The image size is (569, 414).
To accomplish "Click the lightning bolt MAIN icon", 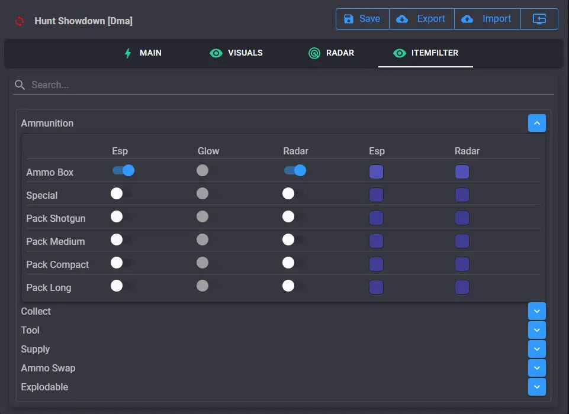I will [128, 53].
